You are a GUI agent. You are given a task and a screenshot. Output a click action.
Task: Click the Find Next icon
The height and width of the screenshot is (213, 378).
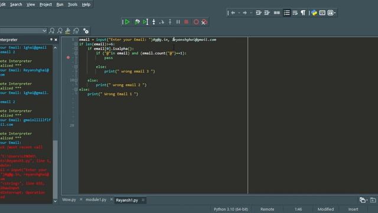[x=52, y=31]
